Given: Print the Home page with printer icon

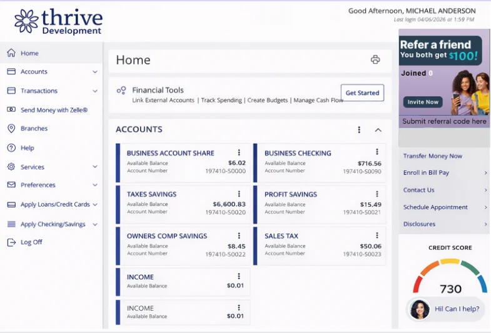Looking at the screenshot, I should pos(375,59).
